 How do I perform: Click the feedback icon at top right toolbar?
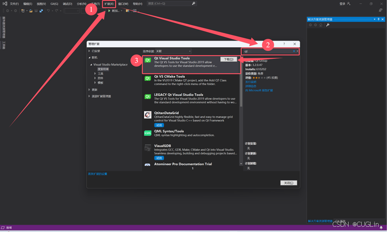point(380,10)
